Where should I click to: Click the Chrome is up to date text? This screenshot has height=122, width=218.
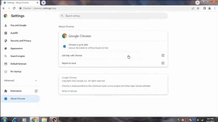pyautogui.click(x=78, y=45)
